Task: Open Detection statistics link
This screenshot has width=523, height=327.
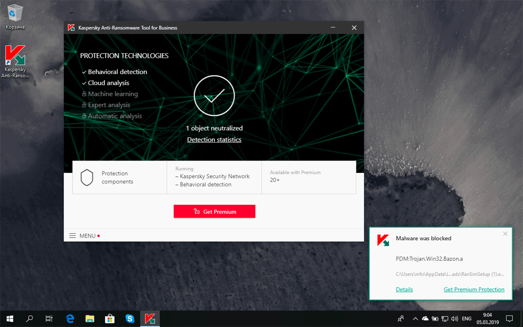Action: point(214,139)
